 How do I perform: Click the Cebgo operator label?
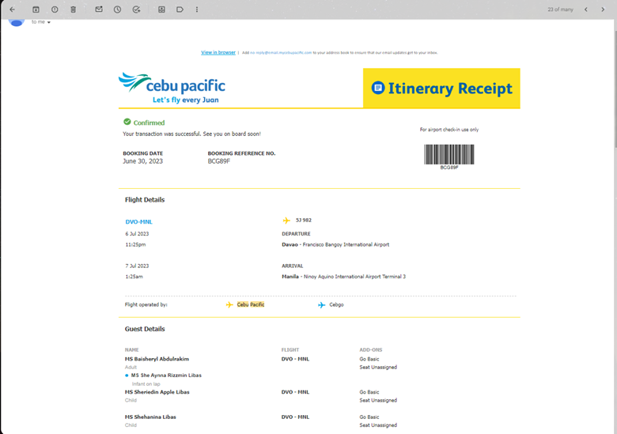tap(336, 304)
